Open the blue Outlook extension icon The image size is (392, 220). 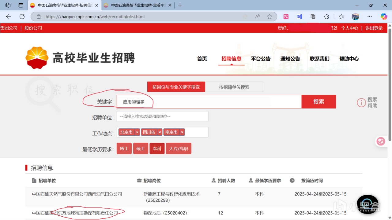click(300, 16)
